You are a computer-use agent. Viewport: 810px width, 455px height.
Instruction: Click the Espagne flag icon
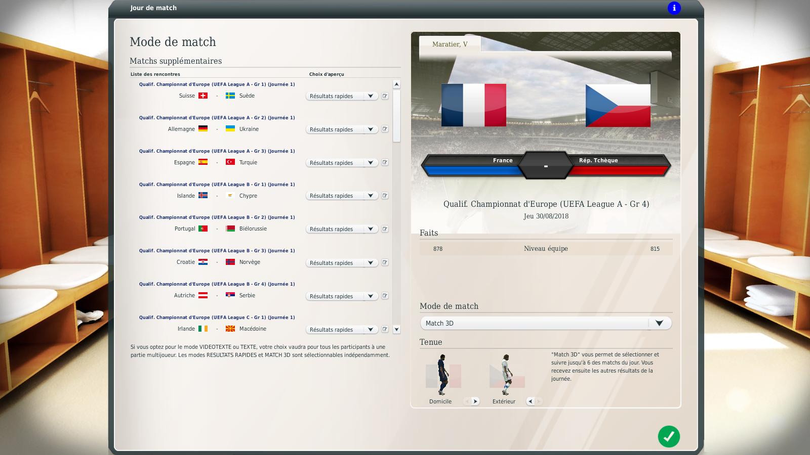(x=203, y=162)
